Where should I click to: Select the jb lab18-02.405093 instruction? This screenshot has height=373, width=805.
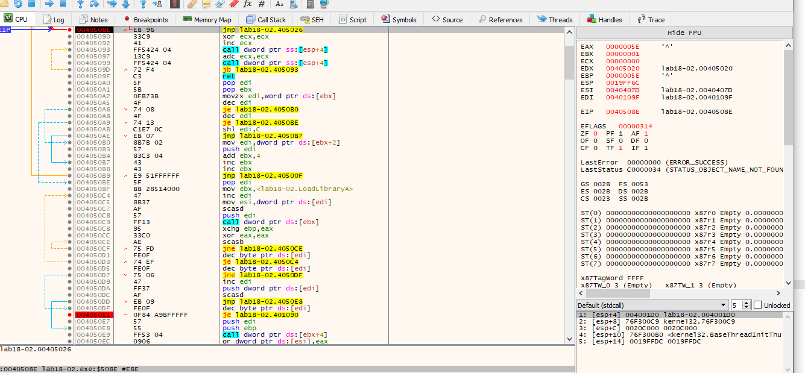point(260,69)
